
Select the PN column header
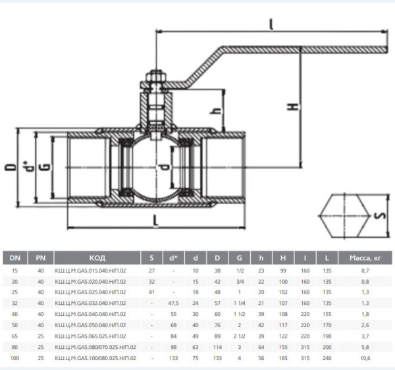[40, 257]
